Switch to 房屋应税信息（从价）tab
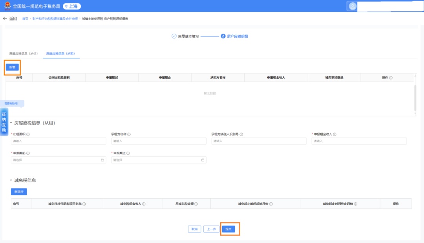 coord(24,53)
